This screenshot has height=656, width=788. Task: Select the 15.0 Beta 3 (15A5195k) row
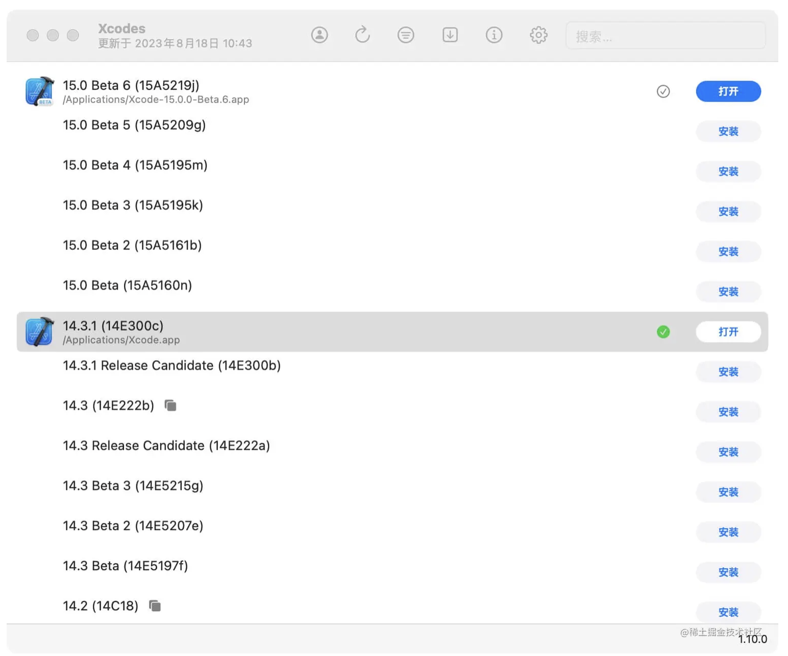click(392, 212)
